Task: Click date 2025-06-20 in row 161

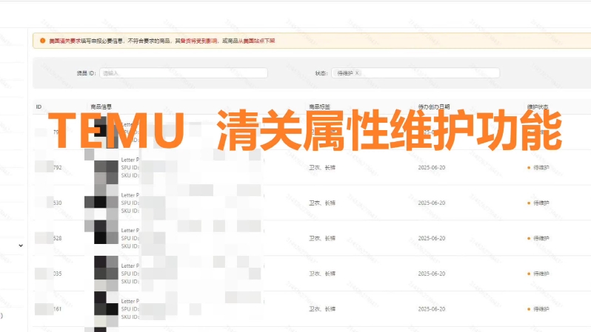Action: 432,309
